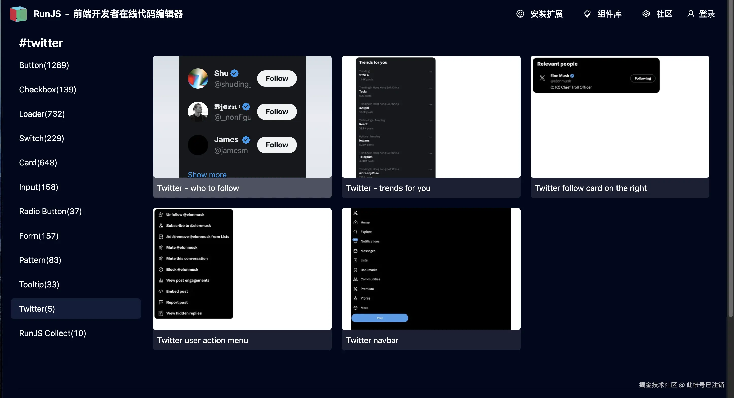Click the Profile icon in navbar preview
Viewport: 734px width, 398px height.
click(x=355, y=298)
